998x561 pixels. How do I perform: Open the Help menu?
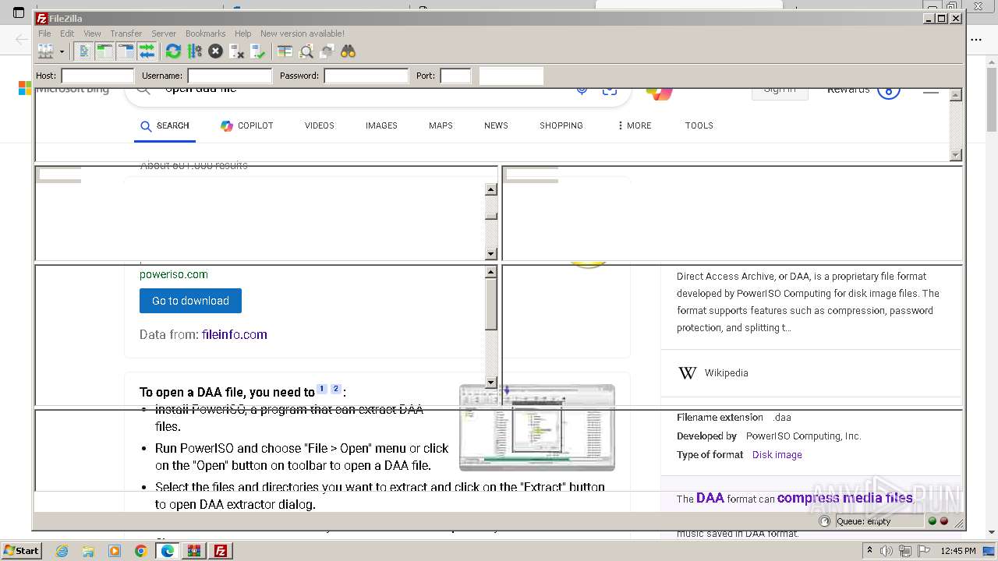click(x=243, y=34)
